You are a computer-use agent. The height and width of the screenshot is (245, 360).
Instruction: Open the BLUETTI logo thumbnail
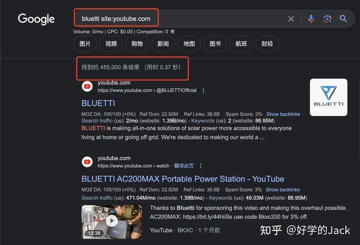[x=328, y=97]
